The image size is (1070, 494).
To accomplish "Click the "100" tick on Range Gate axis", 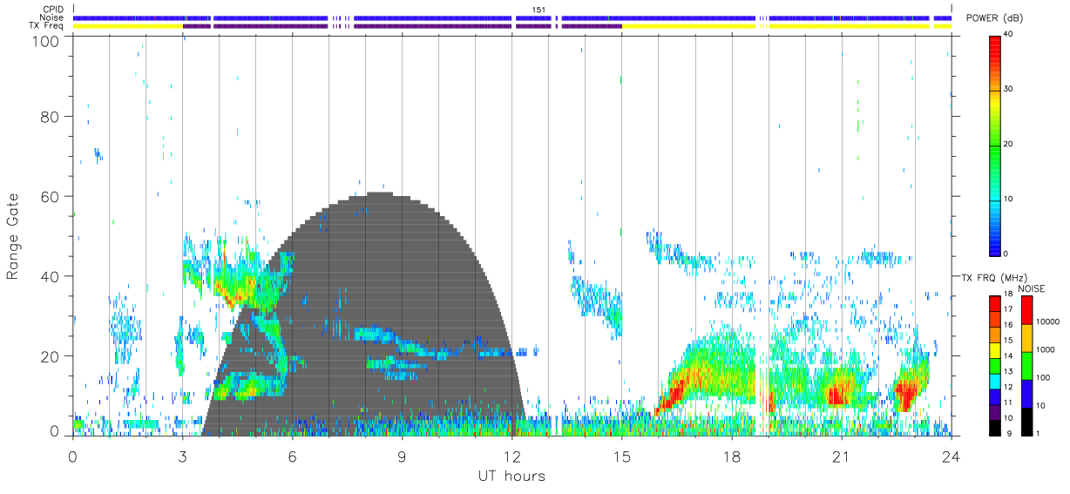I will (45, 40).
